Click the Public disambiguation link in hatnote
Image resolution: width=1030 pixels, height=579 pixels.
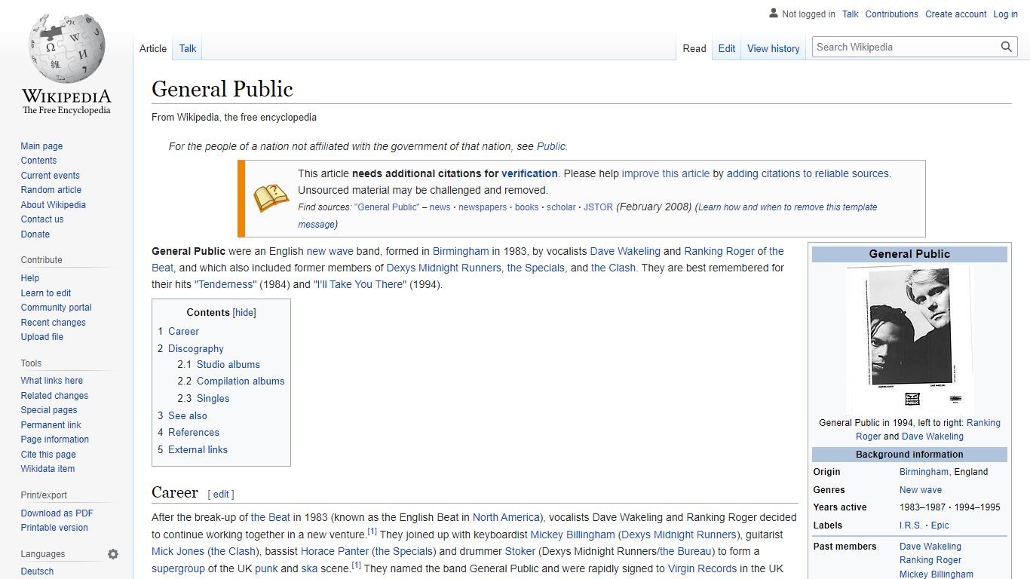(x=550, y=146)
